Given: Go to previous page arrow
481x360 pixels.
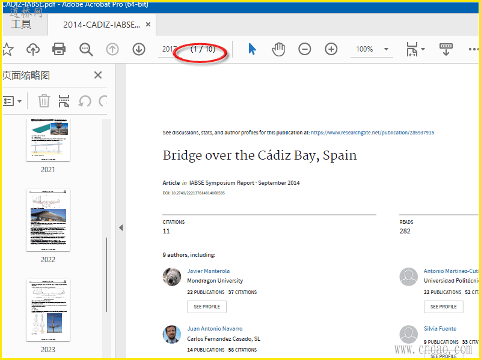Looking at the screenshot, I should coord(112,49).
